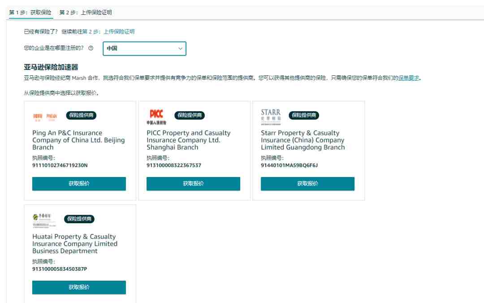Select Starr Property & Casualty company name

click(303, 140)
